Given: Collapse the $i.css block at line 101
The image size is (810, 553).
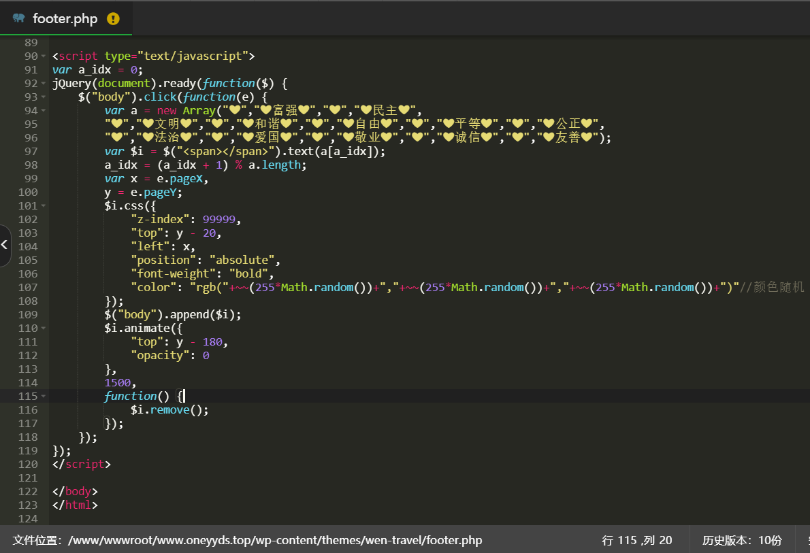Looking at the screenshot, I should (44, 205).
